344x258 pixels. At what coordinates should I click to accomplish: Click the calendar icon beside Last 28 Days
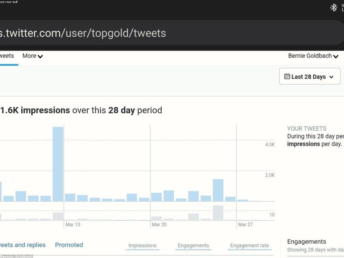click(x=287, y=77)
